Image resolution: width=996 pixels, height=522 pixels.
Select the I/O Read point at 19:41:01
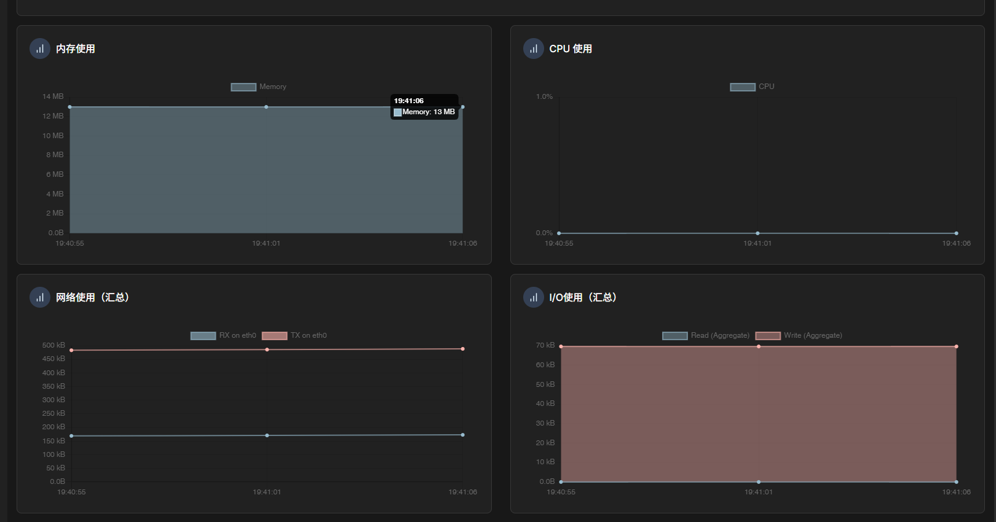pos(759,482)
